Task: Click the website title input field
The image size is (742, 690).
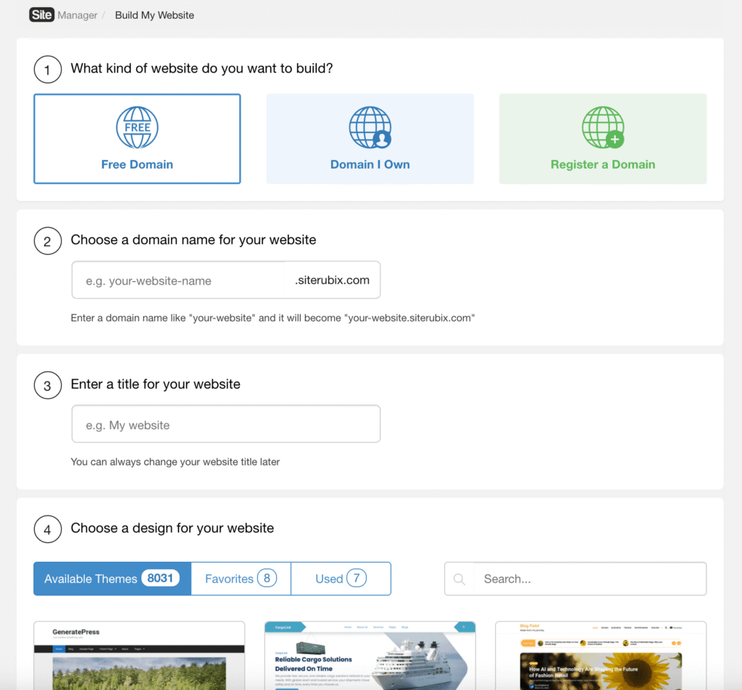Action: [225, 424]
